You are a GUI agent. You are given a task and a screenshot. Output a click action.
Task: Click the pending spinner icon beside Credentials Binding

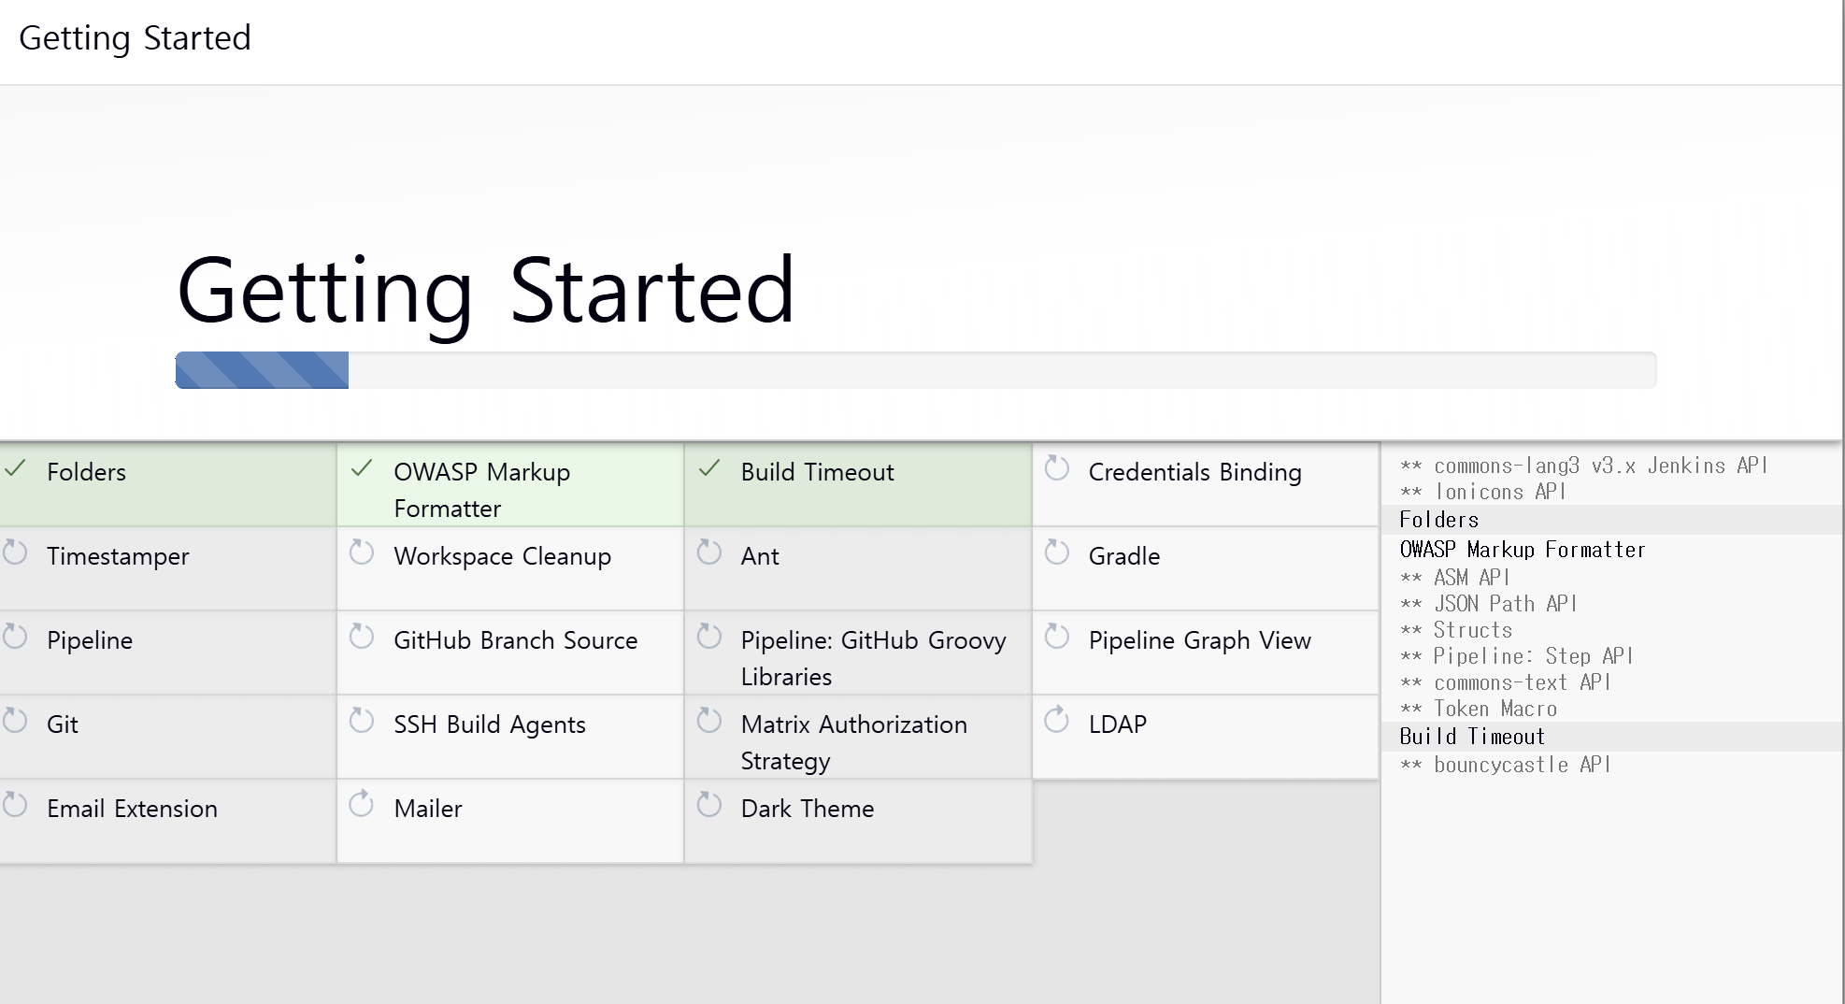tap(1057, 468)
